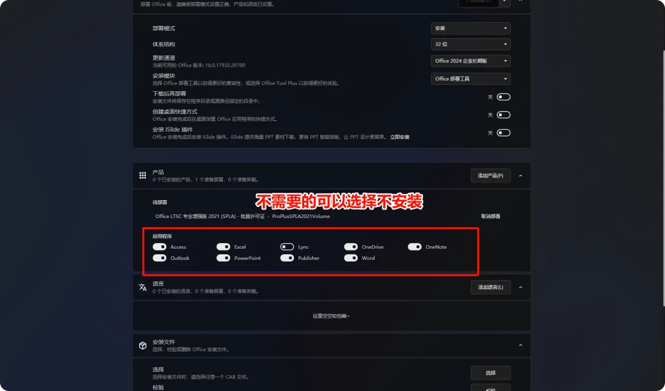
Task: Open the Office deployment tool module dropdown
Action: [x=471, y=79]
